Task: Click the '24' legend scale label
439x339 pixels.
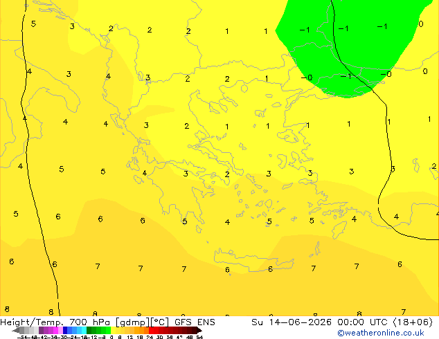Action: [x=150, y=338]
